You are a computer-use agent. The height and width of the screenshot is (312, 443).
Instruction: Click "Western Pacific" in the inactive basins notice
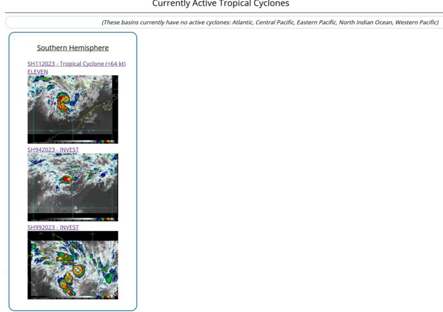pyautogui.click(x=416, y=22)
